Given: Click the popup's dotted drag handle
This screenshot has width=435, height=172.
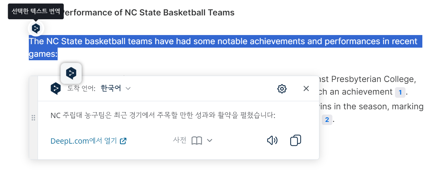Looking at the screenshot, I should coord(33,118).
